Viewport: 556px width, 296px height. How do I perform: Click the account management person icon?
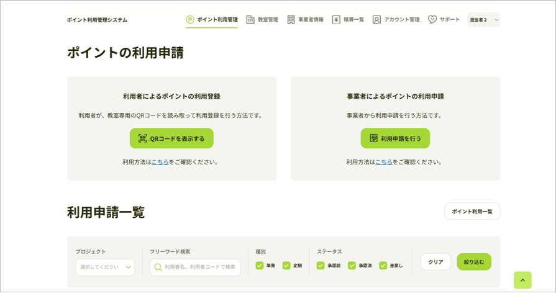(376, 20)
